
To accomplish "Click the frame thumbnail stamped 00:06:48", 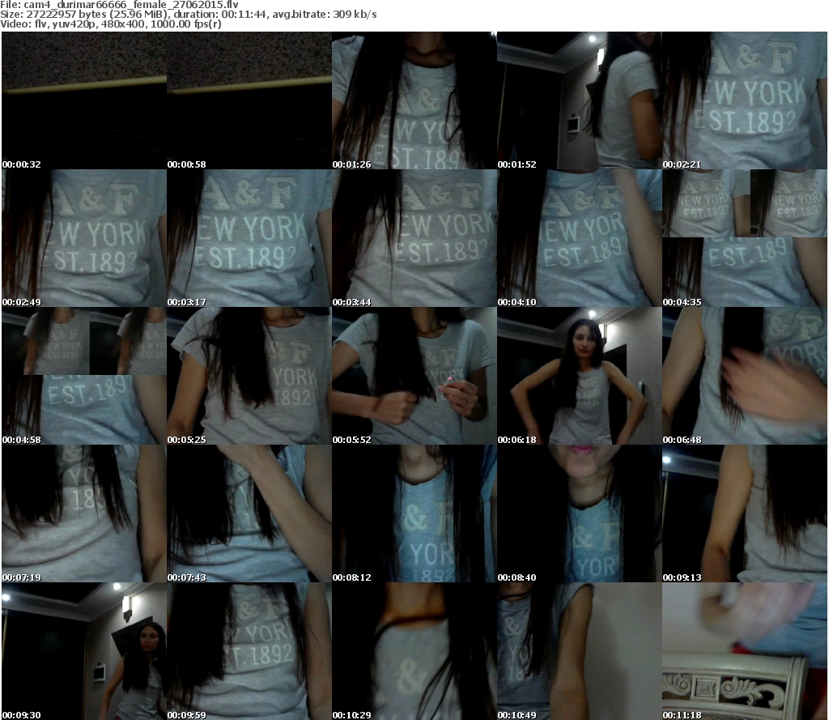I will point(745,376).
